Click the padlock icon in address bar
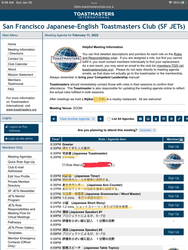The image size is (188, 250). point(113,7)
